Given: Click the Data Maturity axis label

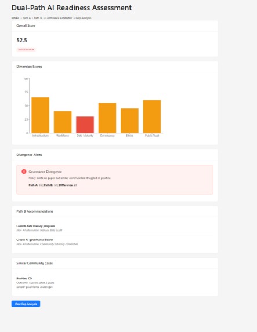Looking at the screenshot, I should pyautogui.click(x=85, y=136).
